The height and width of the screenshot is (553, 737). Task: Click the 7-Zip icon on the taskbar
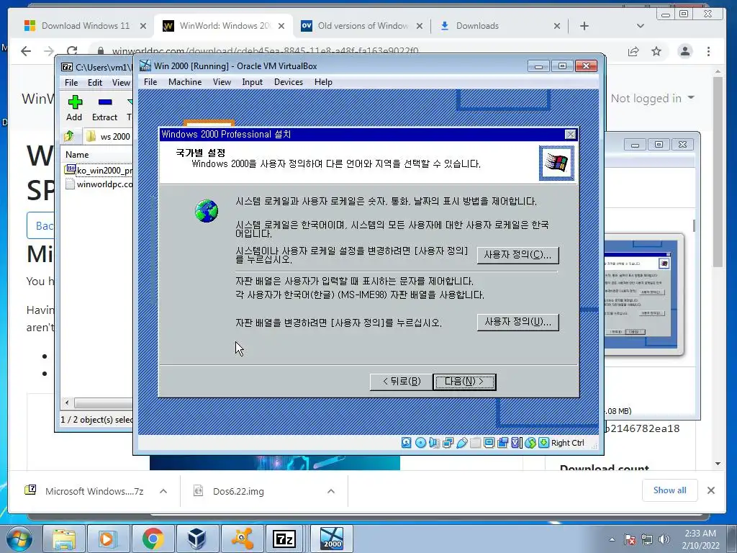coord(285,539)
